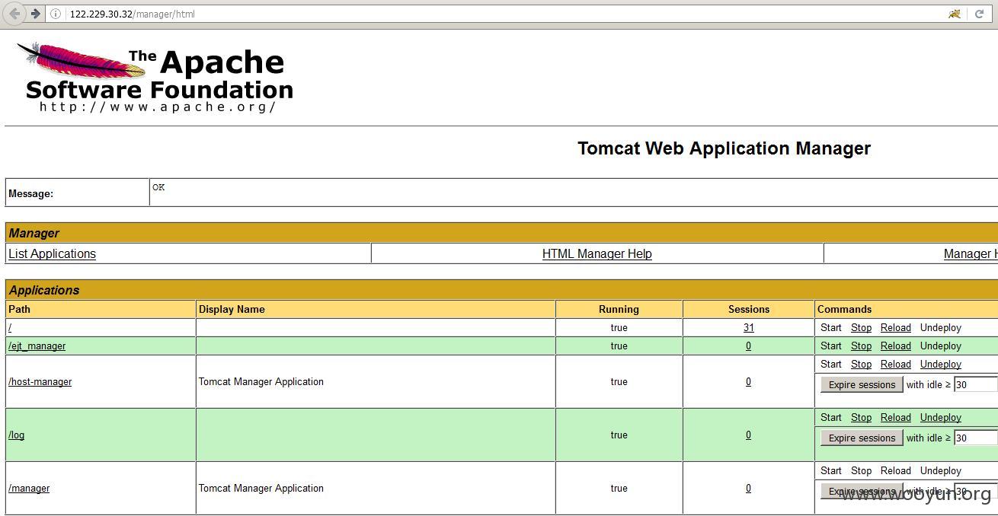The height and width of the screenshot is (516, 998).
Task: Open the /manager application path
Action: click(x=29, y=488)
